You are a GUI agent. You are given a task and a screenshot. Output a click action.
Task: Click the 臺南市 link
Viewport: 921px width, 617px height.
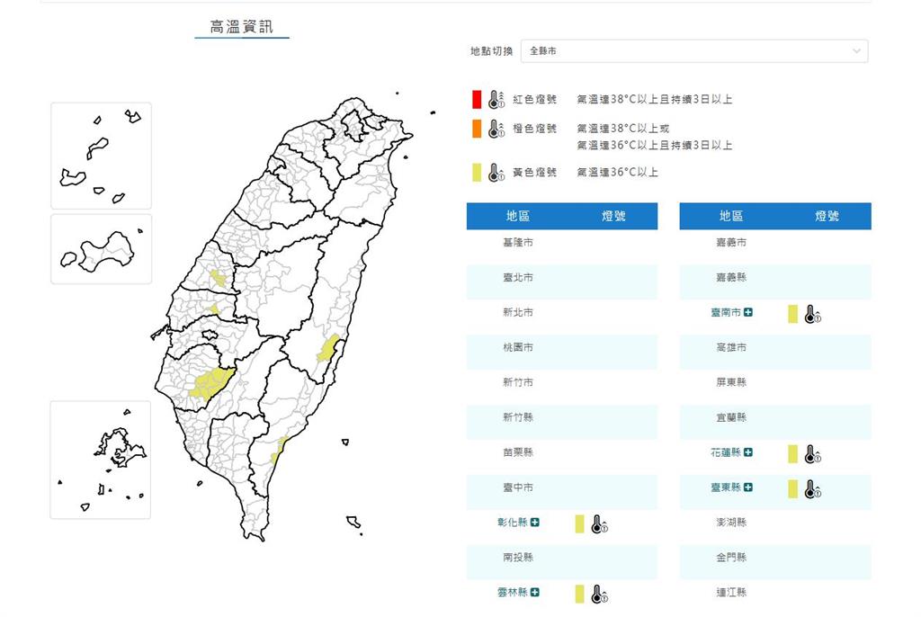726,313
